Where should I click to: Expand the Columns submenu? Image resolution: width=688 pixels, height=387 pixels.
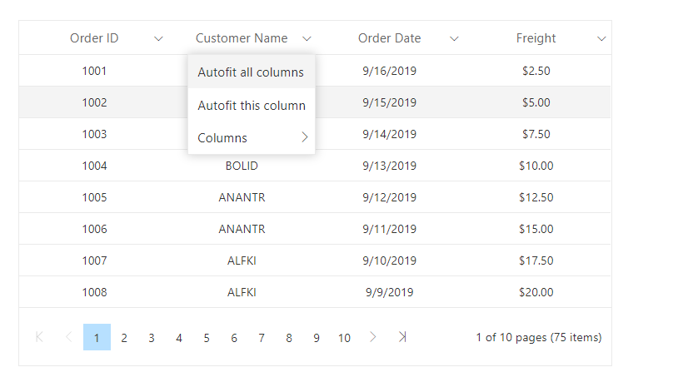[x=251, y=138]
